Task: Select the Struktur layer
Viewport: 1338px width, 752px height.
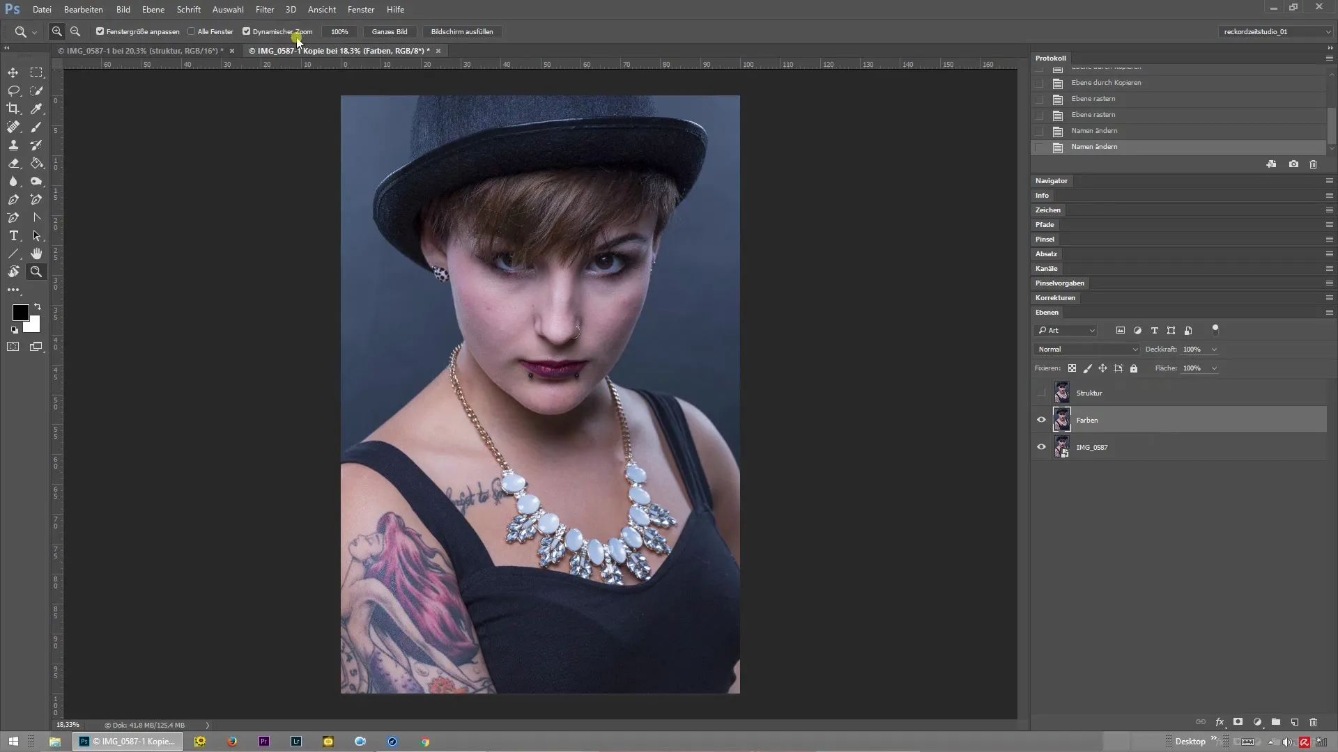Action: 1180,393
